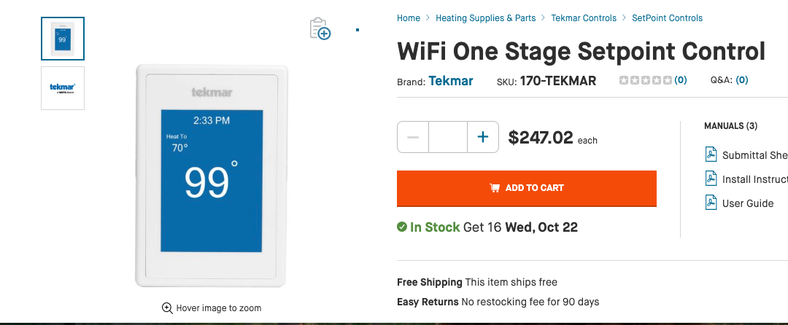Image resolution: width=788 pixels, height=325 pixels.
Task: Click the magnifier zoom icon below image
Action: pos(167,308)
